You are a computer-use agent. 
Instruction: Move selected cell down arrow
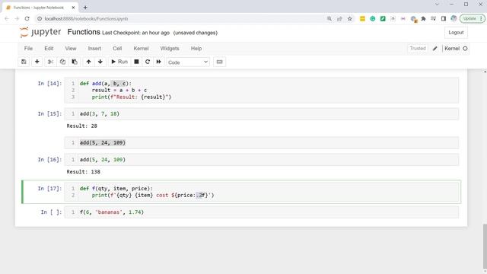coord(100,62)
